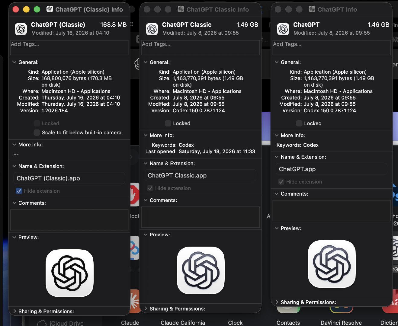
Task: Click Comments box in ChatGPT Classic Info
Action: 201,217
